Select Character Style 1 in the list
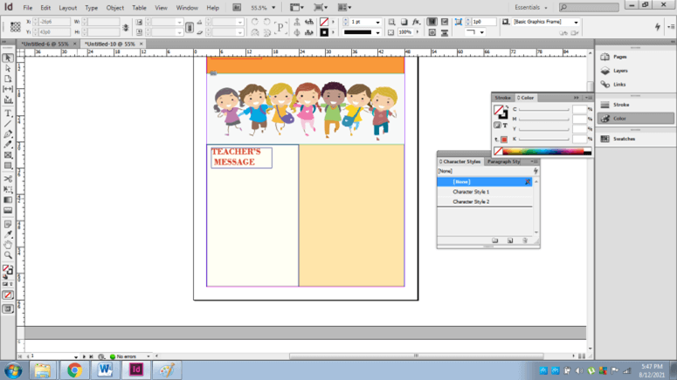677x380 pixels. click(471, 192)
